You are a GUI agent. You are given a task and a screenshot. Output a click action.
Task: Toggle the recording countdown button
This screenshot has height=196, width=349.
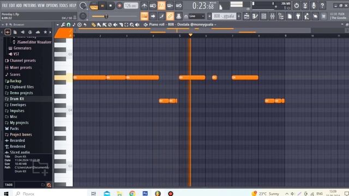click(161, 6)
